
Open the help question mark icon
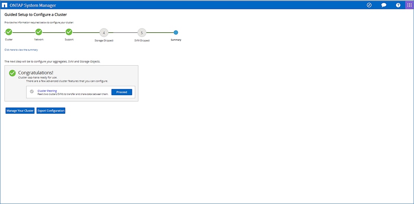pyautogui.click(x=398, y=5)
